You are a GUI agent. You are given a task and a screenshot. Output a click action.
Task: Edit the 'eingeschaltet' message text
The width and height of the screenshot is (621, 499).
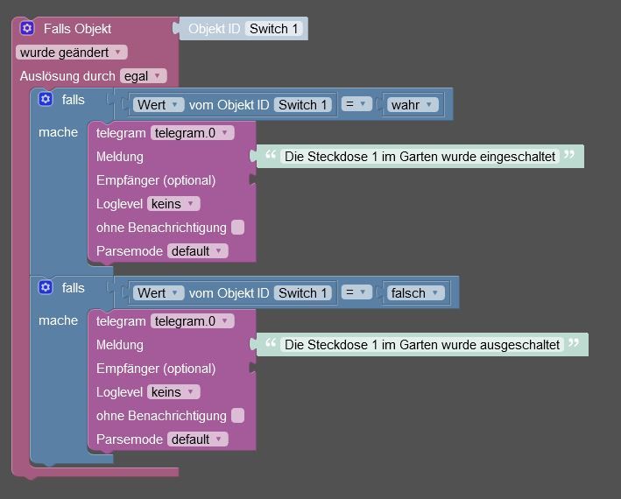pos(420,157)
